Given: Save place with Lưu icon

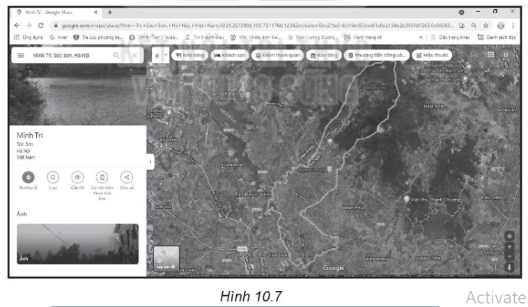Looking at the screenshot, I should click(x=53, y=177).
